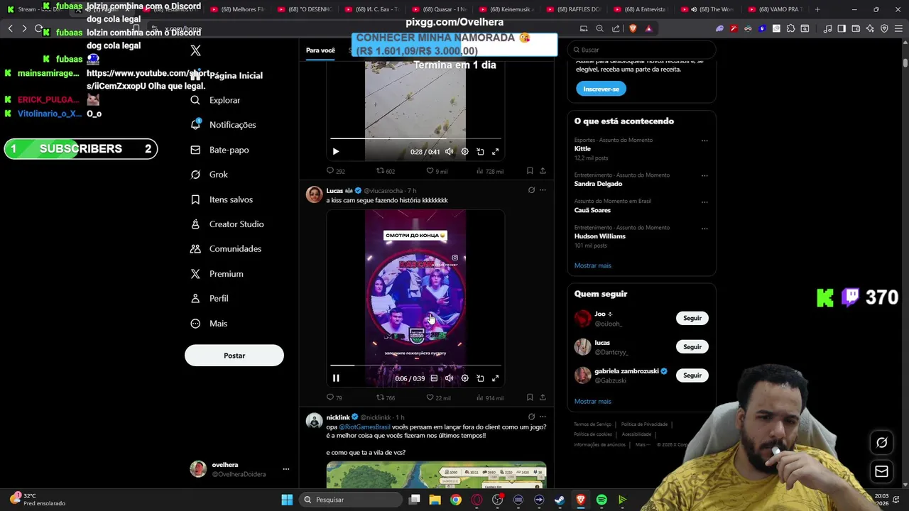Follow Joo with Seguir button
Viewport: 909px width, 511px height.
(x=692, y=318)
